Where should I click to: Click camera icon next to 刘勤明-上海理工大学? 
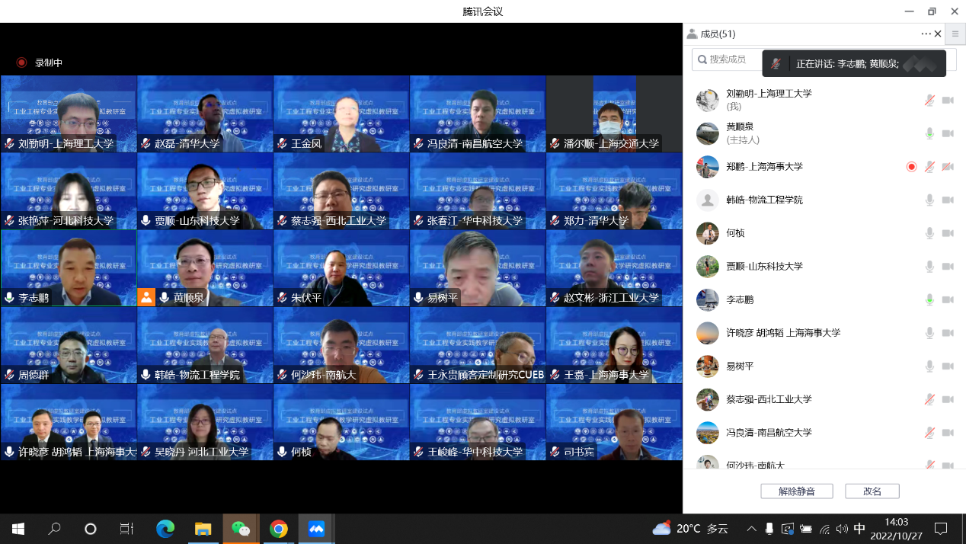tap(948, 100)
